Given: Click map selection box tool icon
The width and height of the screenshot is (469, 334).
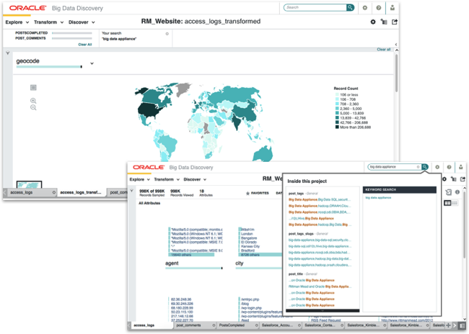Looking at the screenshot, I should [x=33, y=87].
